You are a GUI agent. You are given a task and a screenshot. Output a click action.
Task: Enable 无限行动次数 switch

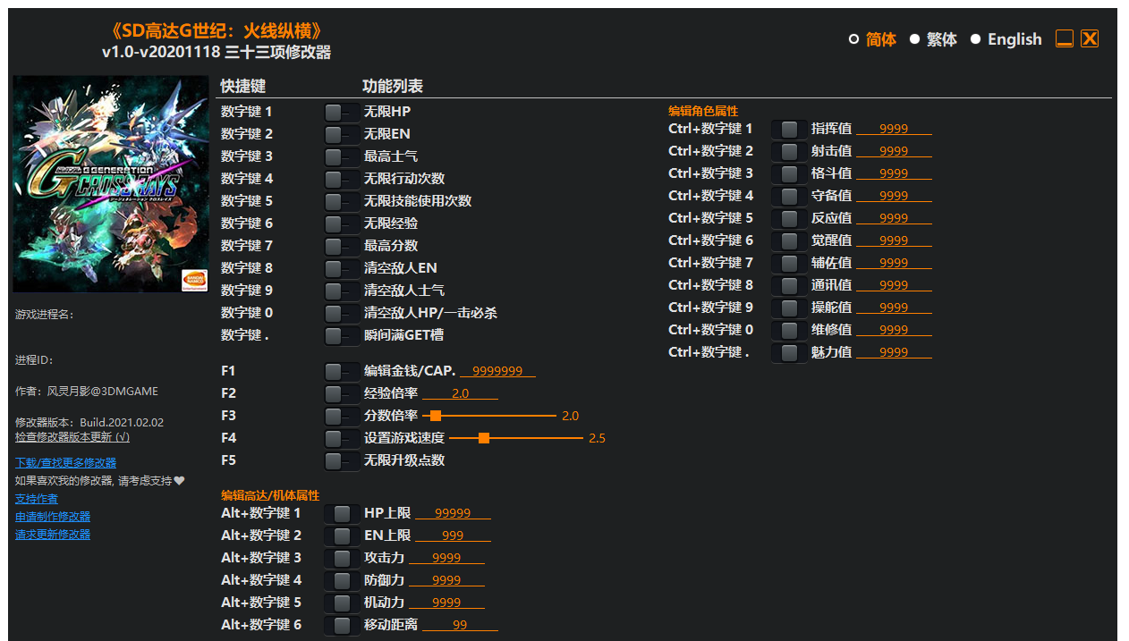pyautogui.click(x=342, y=179)
